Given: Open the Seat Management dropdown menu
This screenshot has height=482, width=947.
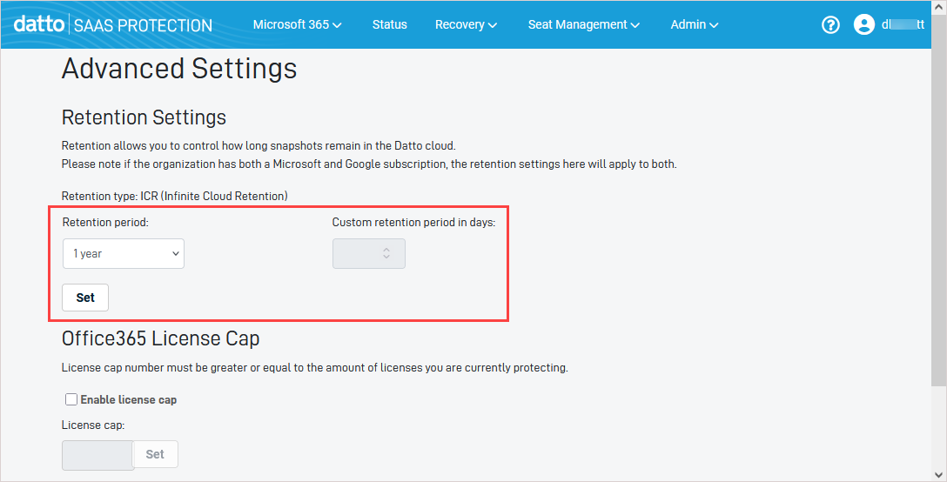Looking at the screenshot, I should point(583,24).
